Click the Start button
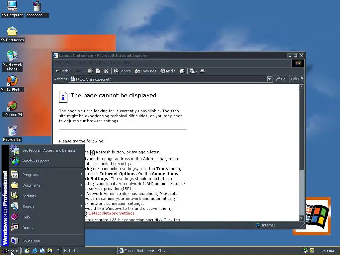The image size is (340, 255). click(x=10, y=251)
